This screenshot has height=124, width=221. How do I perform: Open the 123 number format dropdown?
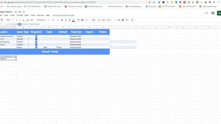click(x=31, y=20)
